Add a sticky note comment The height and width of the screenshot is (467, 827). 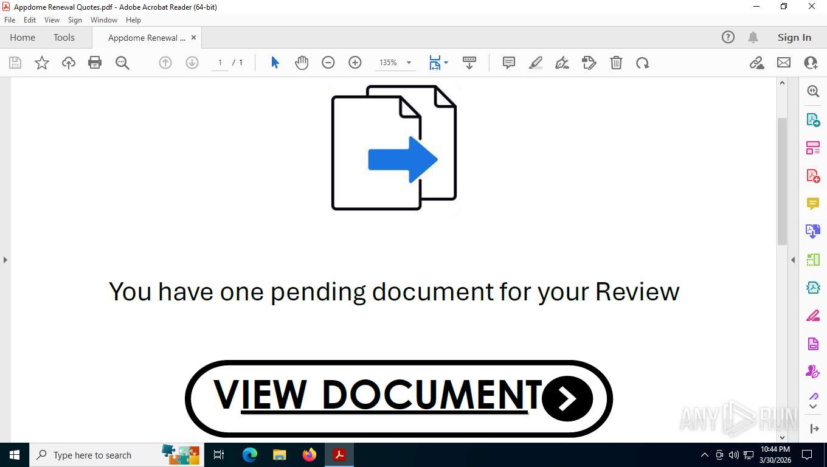tap(509, 63)
